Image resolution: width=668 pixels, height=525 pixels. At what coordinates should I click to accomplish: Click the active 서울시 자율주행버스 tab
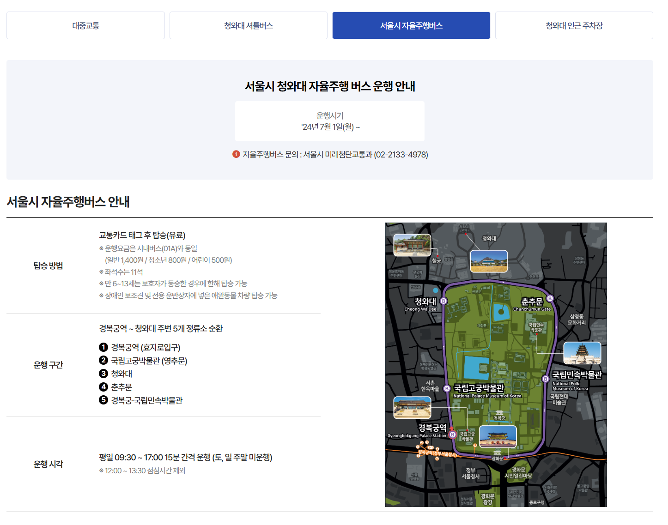coord(411,25)
